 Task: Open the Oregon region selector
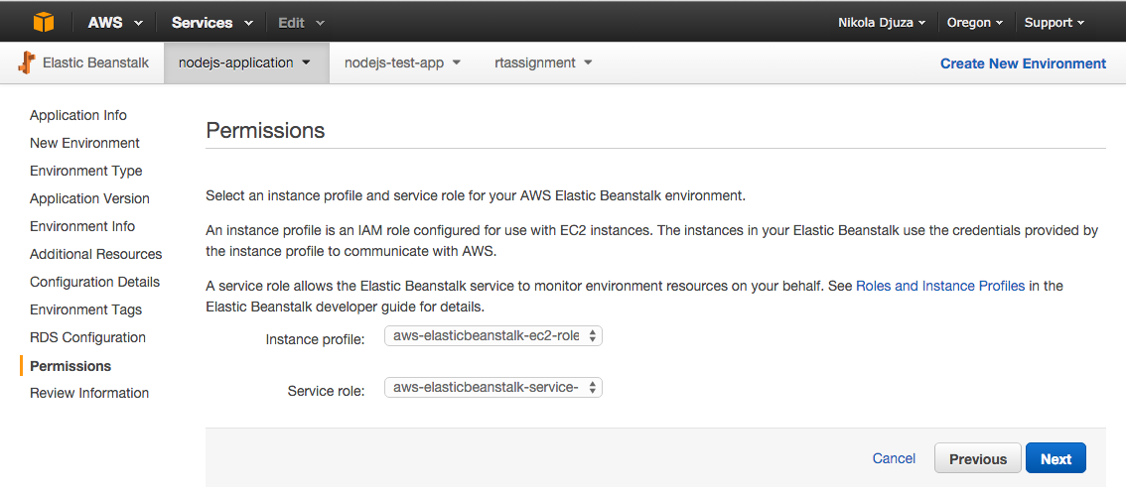point(975,22)
